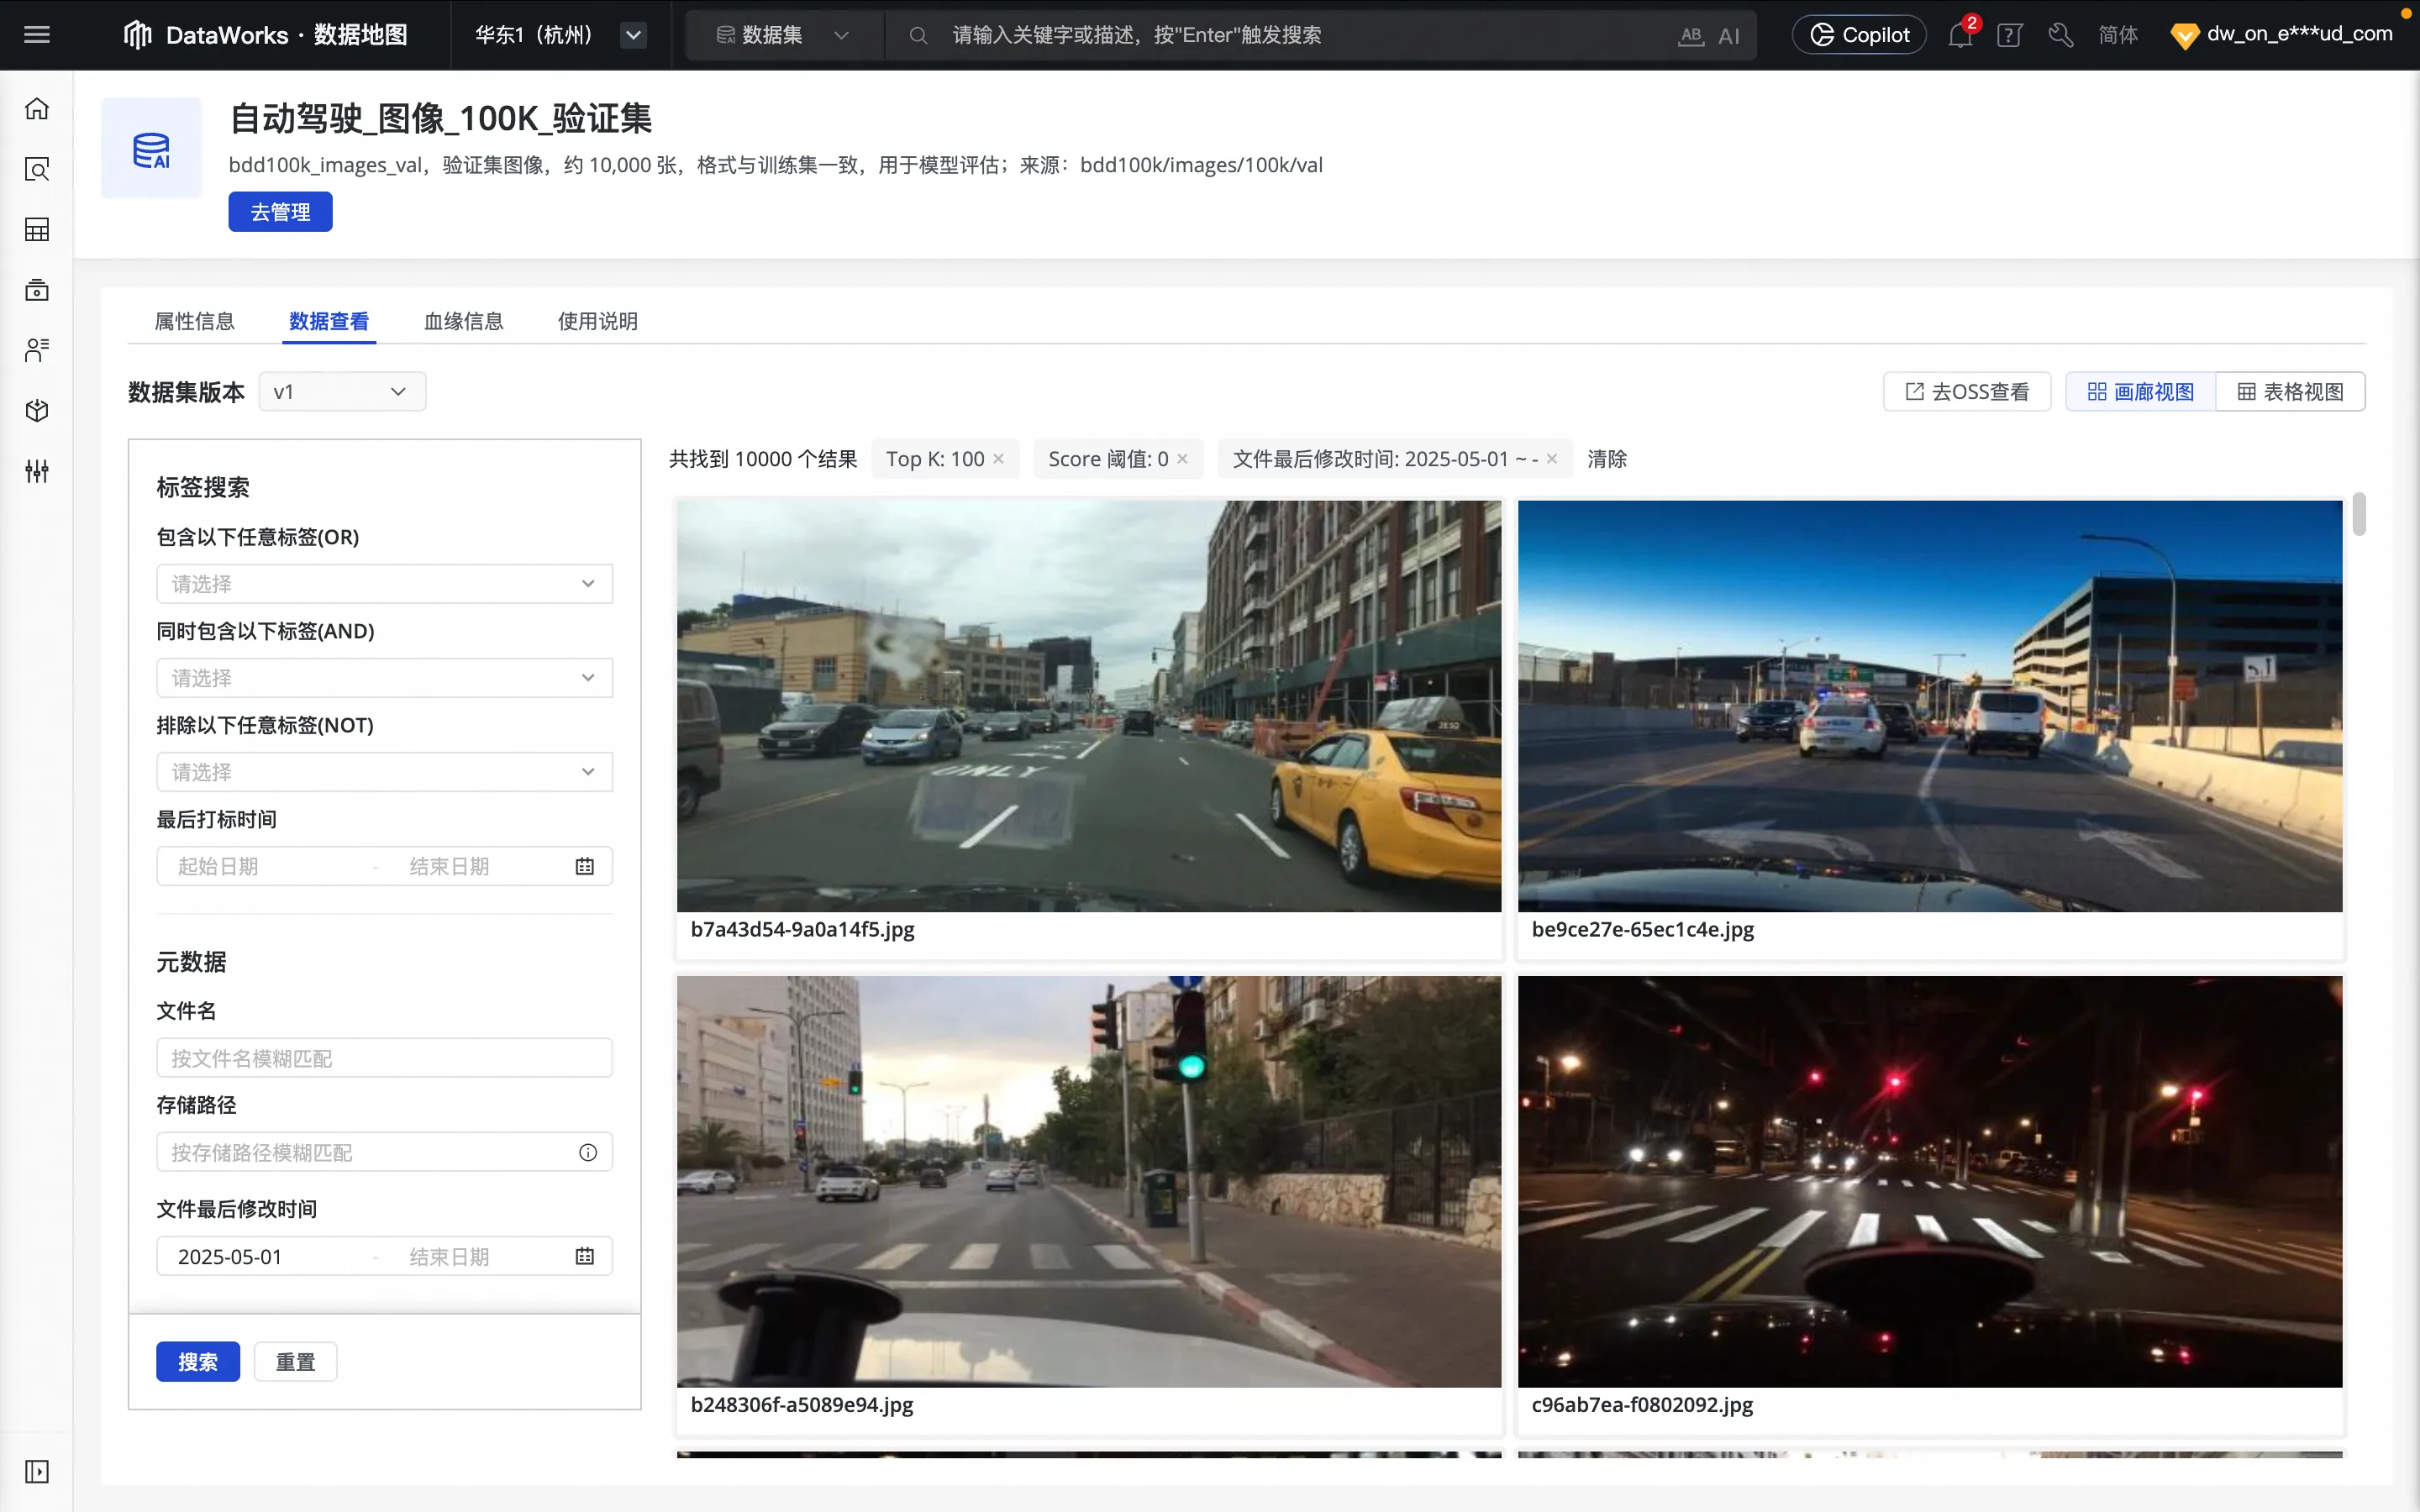The image size is (2420, 1512).
Task: Open notifications bell with badge
Action: (x=1959, y=35)
